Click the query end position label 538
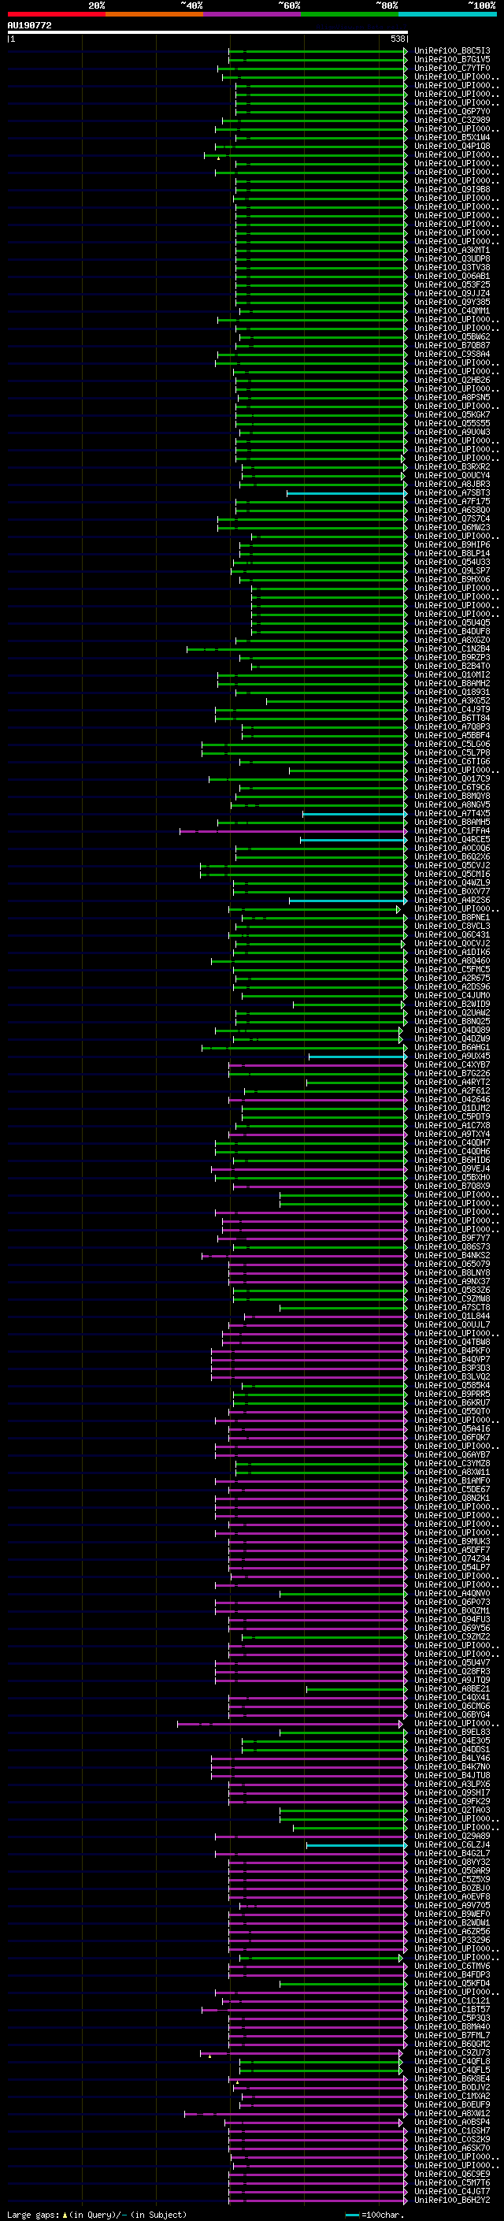This screenshot has width=504, height=2221. click(x=398, y=39)
